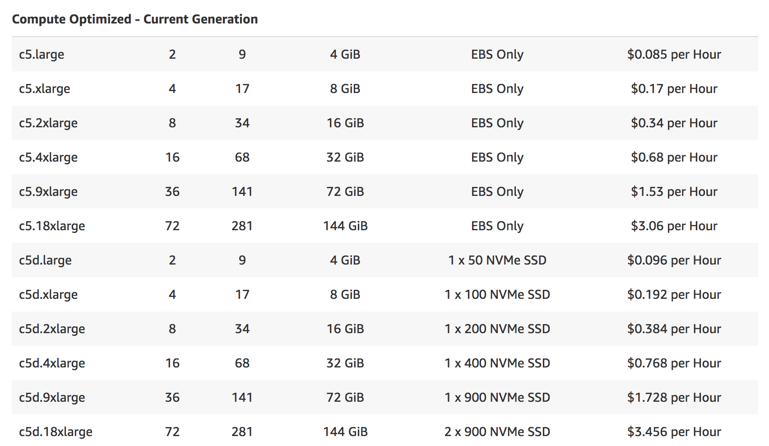Select the c5d.18xlarge instance name
This screenshot has width=769, height=446.
[56, 432]
